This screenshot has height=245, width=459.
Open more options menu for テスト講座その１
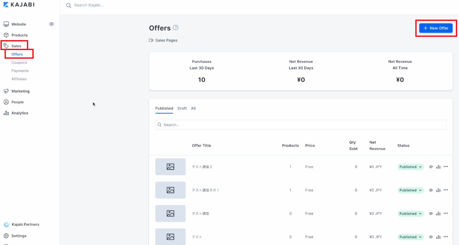pos(446,190)
